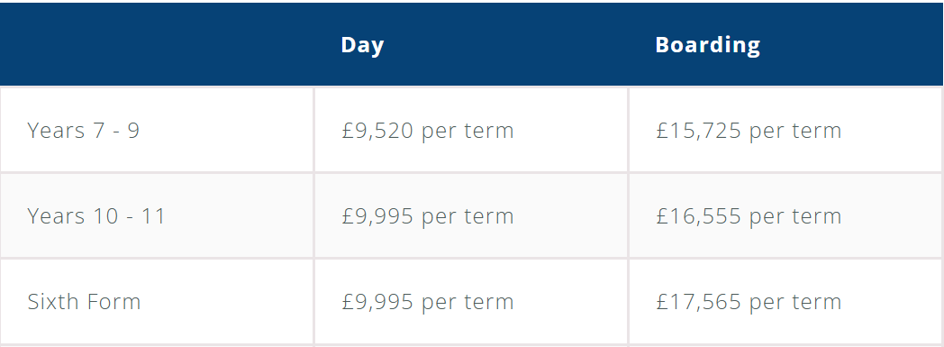Select the blank header cell above year groups

pyautogui.click(x=157, y=43)
